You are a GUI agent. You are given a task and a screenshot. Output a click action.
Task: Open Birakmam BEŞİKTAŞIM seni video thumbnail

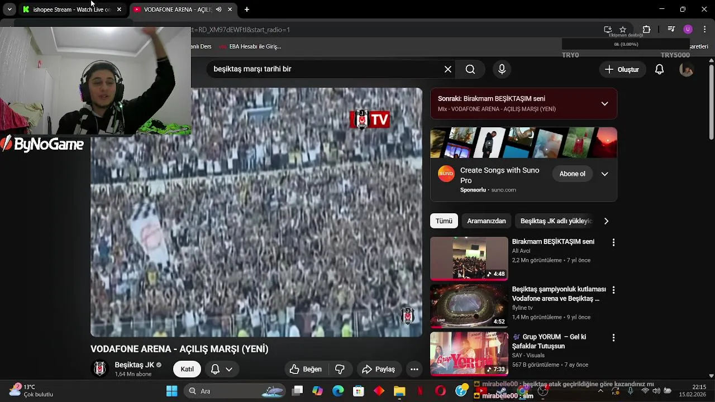pos(469,259)
